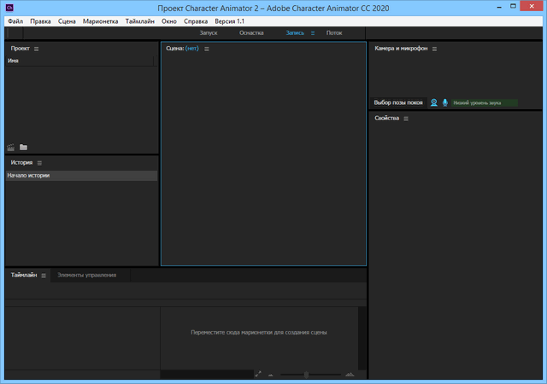Open the Свойства panel menu
547x384 pixels.
click(x=406, y=119)
